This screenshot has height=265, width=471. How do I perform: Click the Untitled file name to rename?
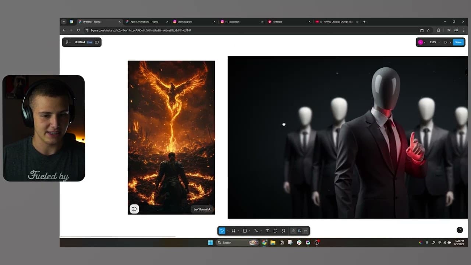coord(80,42)
